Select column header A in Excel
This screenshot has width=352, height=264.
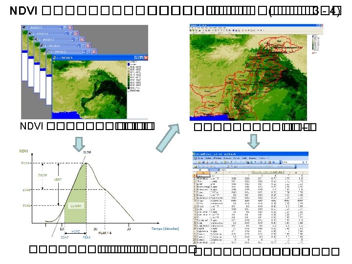click(203, 173)
